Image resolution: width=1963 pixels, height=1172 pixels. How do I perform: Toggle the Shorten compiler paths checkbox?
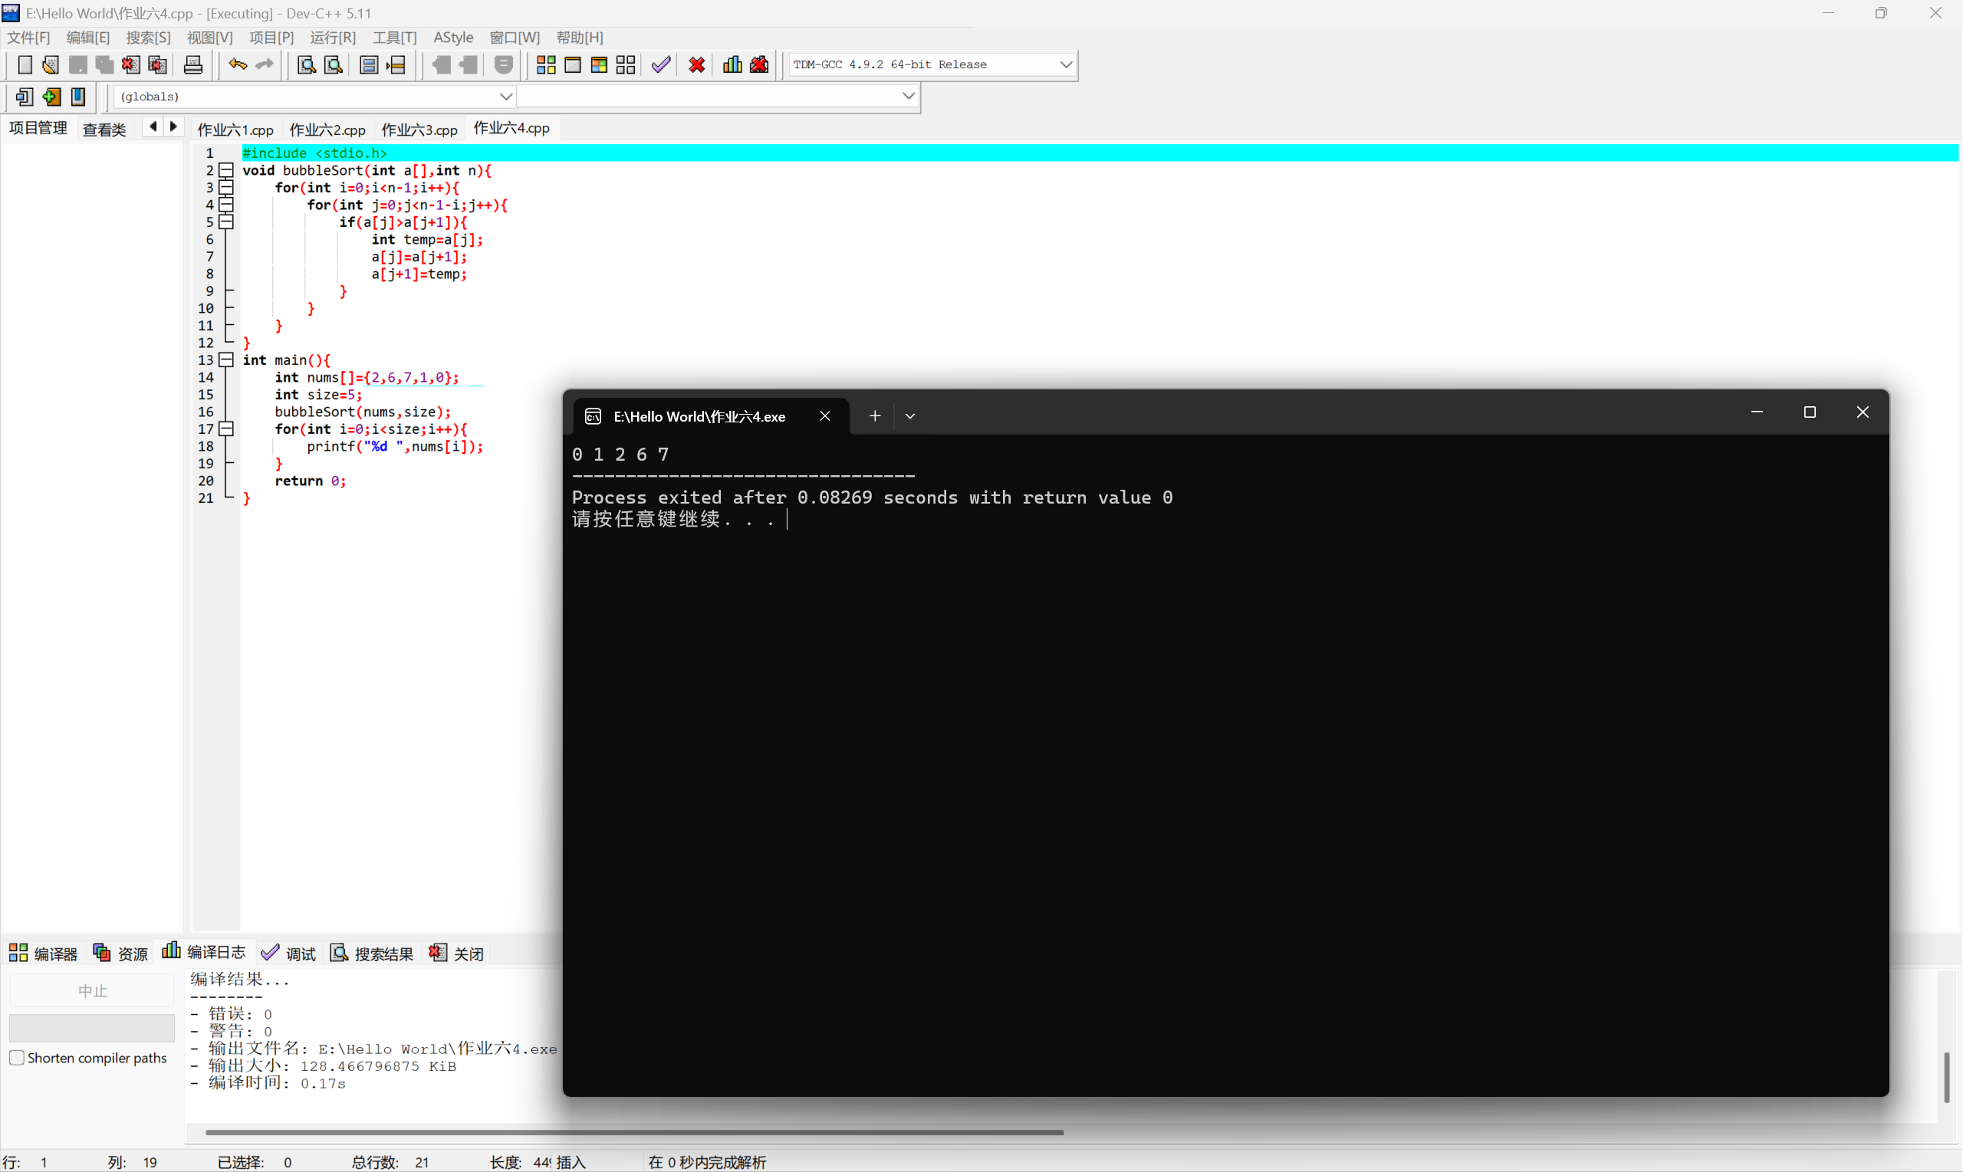[x=17, y=1058]
